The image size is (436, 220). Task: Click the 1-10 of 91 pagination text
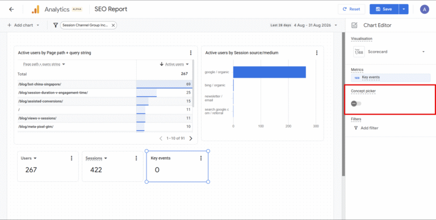[x=175, y=138]
